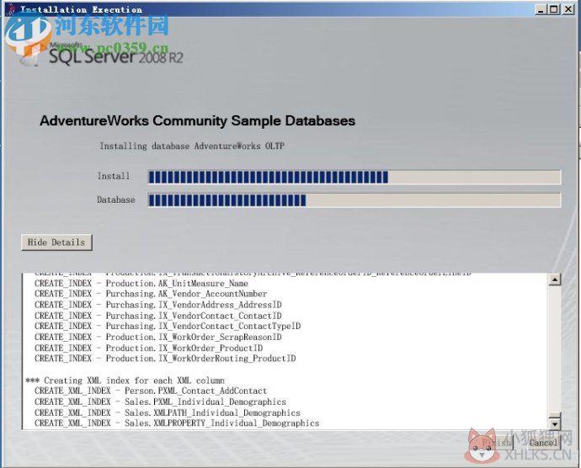Select line 'Production.IX_WorkOrderRouting_ProductID'

165,359
